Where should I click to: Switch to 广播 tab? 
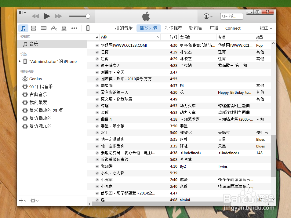[x=214, y=28]
